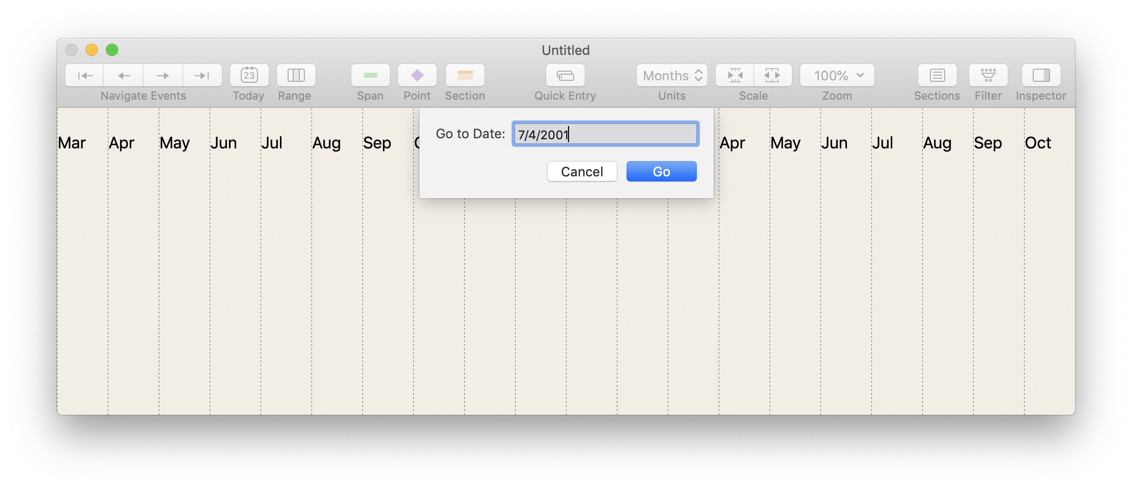Jump to Today on the timeline
Screen dimensions: 1132x490
coord(248,75)
